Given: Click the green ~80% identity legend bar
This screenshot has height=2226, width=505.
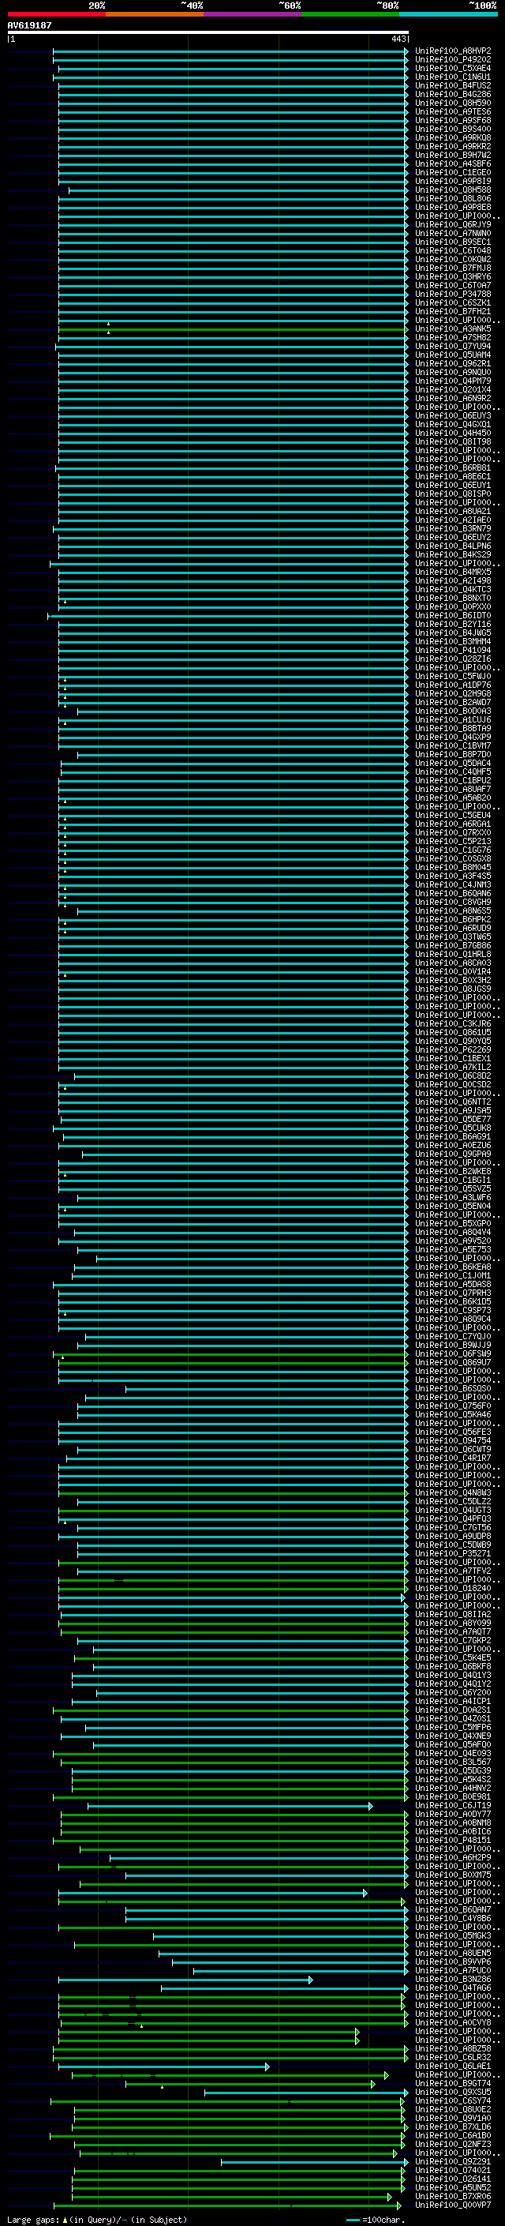Looking at the screenshot, I should click(x=350, y=14).
